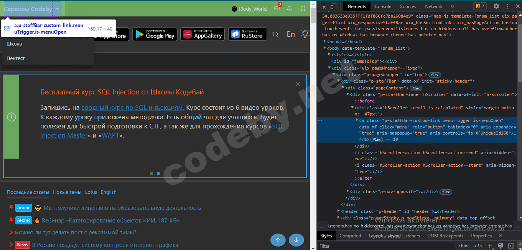Click the left breadcrumb overflow ellipsis
522x250 pixels.
tap(323, 226)
